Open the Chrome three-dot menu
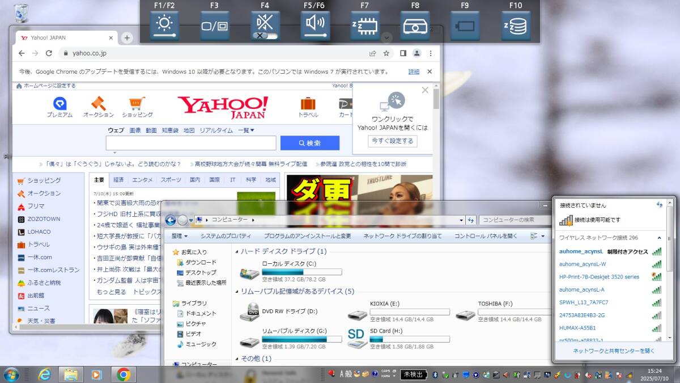The width and height of the screenshot is (680, 383). [x=431, y=53]
